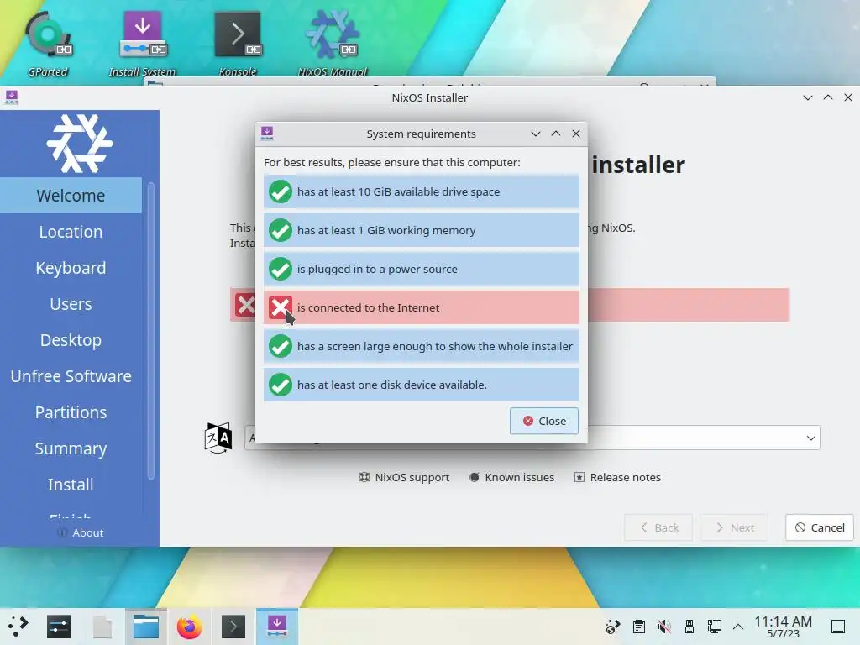
Task: Click 'has at least 1 GiB working memory'
Action: click(x=386, y=230)
